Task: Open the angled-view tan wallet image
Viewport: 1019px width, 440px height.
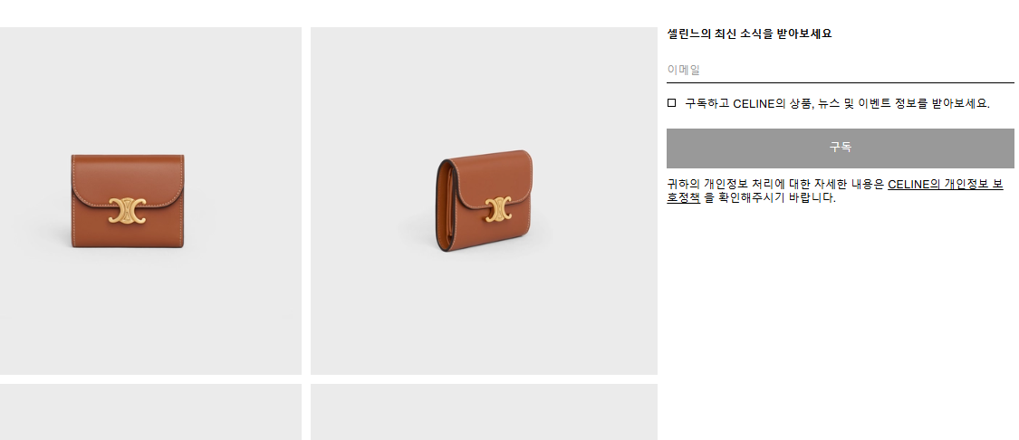Action: point(484,201)
